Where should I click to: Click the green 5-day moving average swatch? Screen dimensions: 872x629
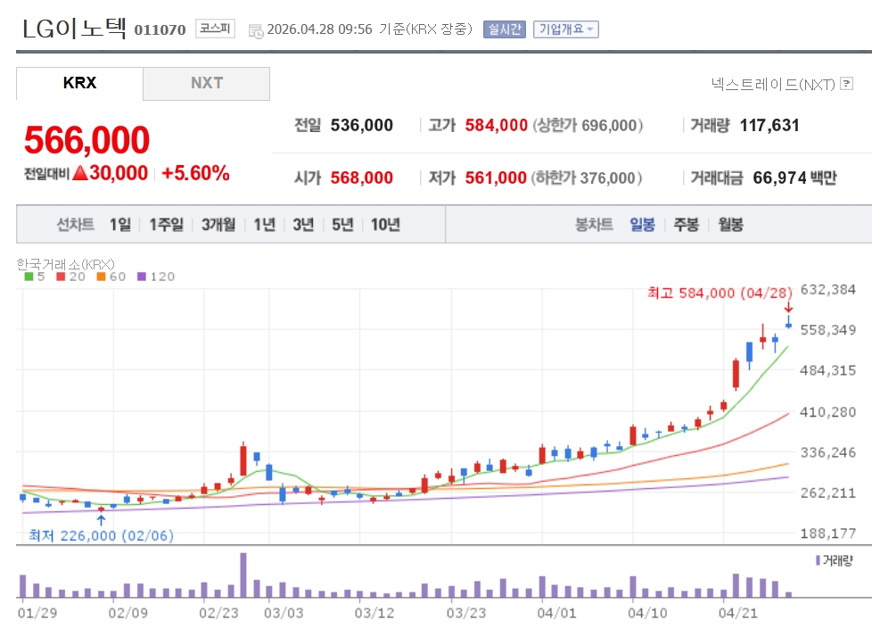(29, 277)
